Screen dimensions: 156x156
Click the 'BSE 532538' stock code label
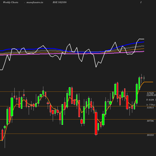point(60,2)
